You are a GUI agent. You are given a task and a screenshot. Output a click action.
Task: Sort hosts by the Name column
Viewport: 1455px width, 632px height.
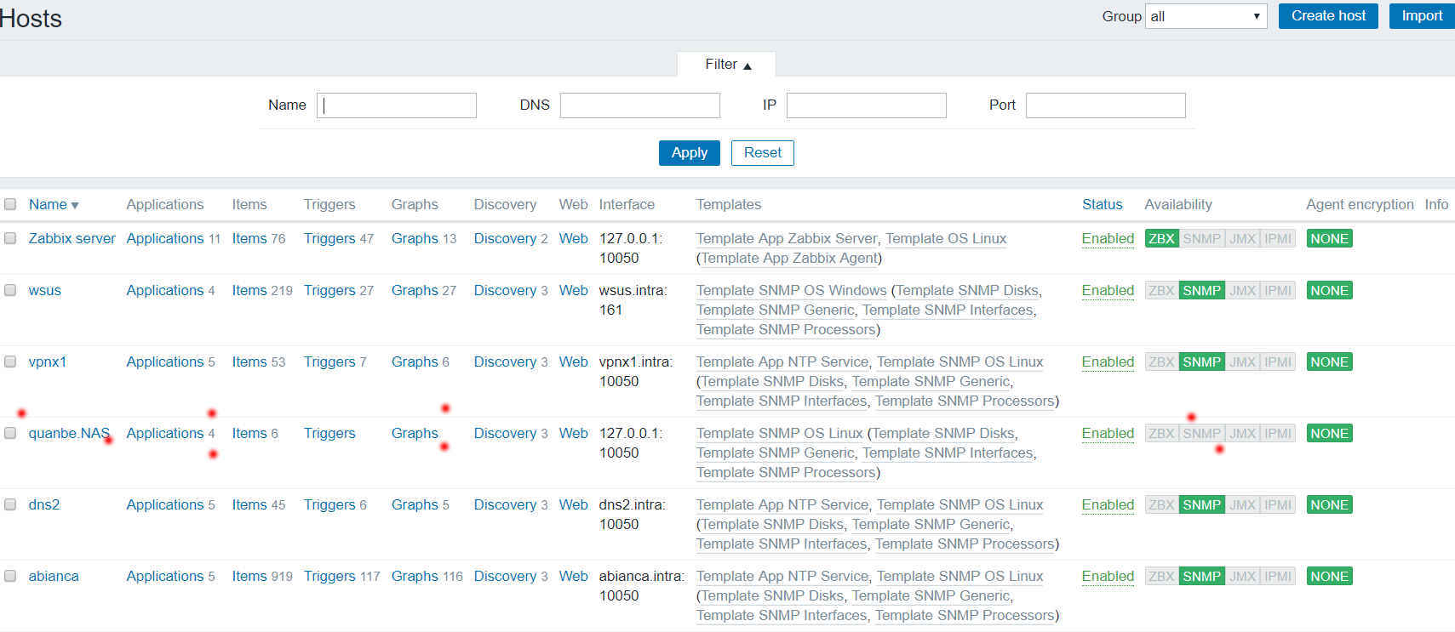click(53, 204)
